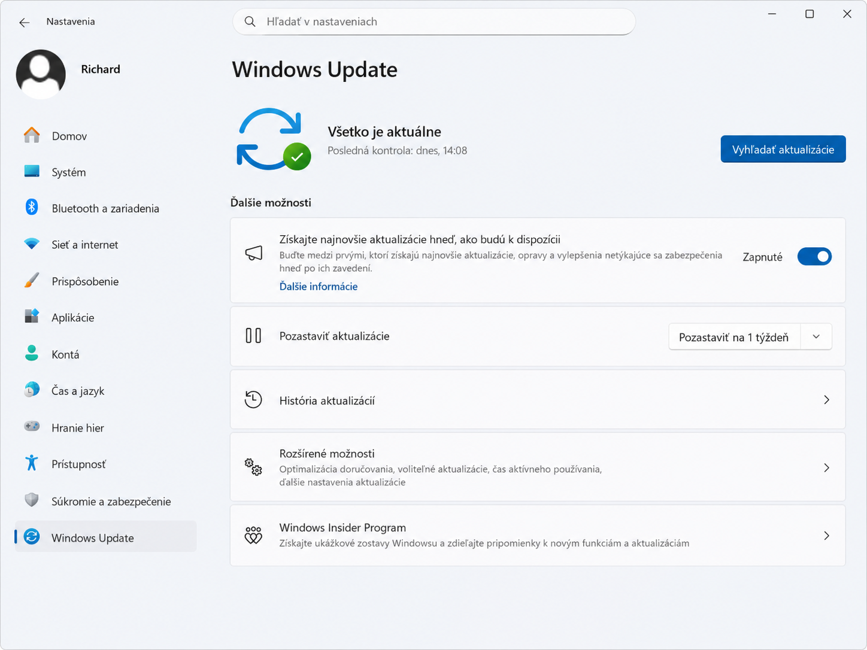This screenshot has width=867, height=650.
Task: Click the Richard account name
Action: pyautogui.click(x=101, y=69)
